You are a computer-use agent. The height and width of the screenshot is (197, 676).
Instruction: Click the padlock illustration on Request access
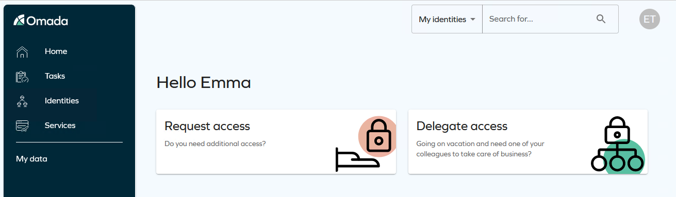coord(378,137)
